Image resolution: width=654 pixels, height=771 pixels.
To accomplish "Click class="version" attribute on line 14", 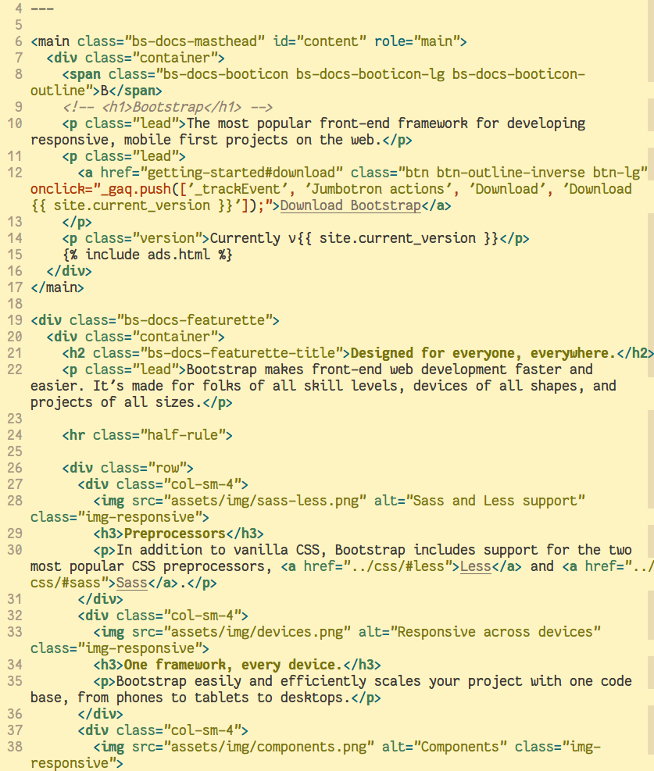I will pos(144,238).
